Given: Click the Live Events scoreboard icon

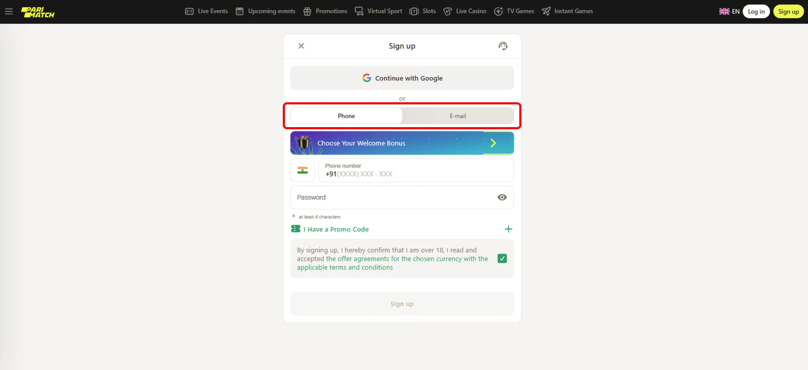Looking at the screenshot, I should [x=189, y=11].
